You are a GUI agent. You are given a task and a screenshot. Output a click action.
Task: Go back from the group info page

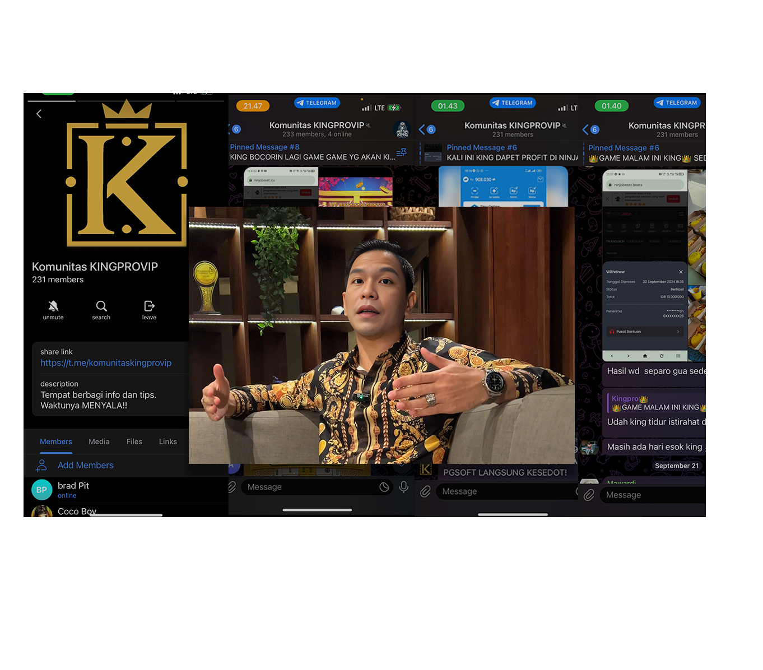tap(39, 114)
